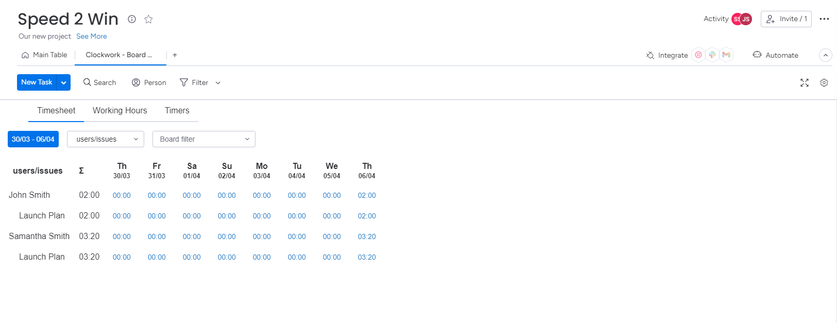
Task: Expand the Filter options arrow
Action: coord(218,82)
